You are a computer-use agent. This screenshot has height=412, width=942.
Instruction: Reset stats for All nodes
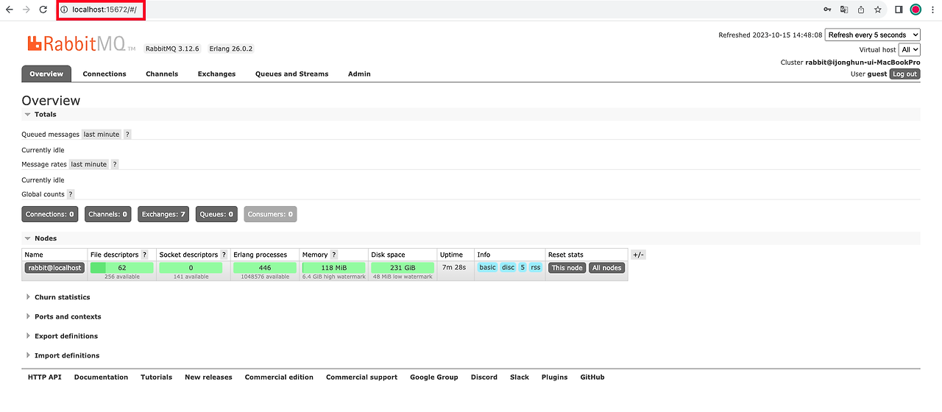pyautogui.click(x=607, y=268)
